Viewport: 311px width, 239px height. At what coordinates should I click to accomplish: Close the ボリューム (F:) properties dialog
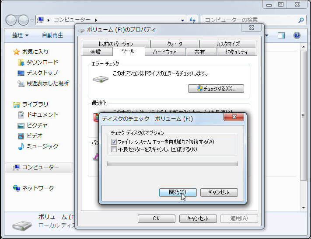coord(252,28)
